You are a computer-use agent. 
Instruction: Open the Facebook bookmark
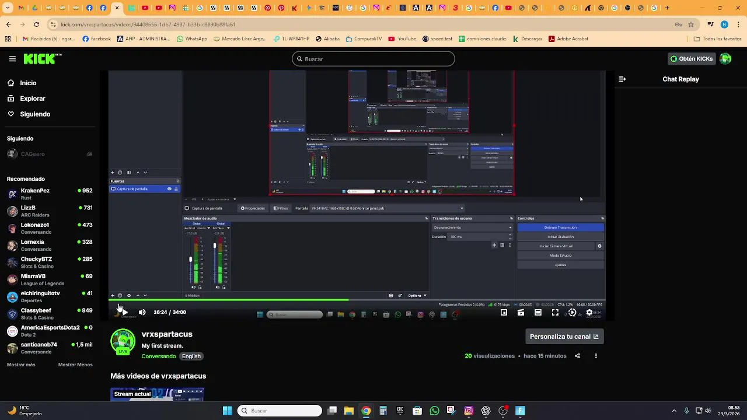coord(96,39)
